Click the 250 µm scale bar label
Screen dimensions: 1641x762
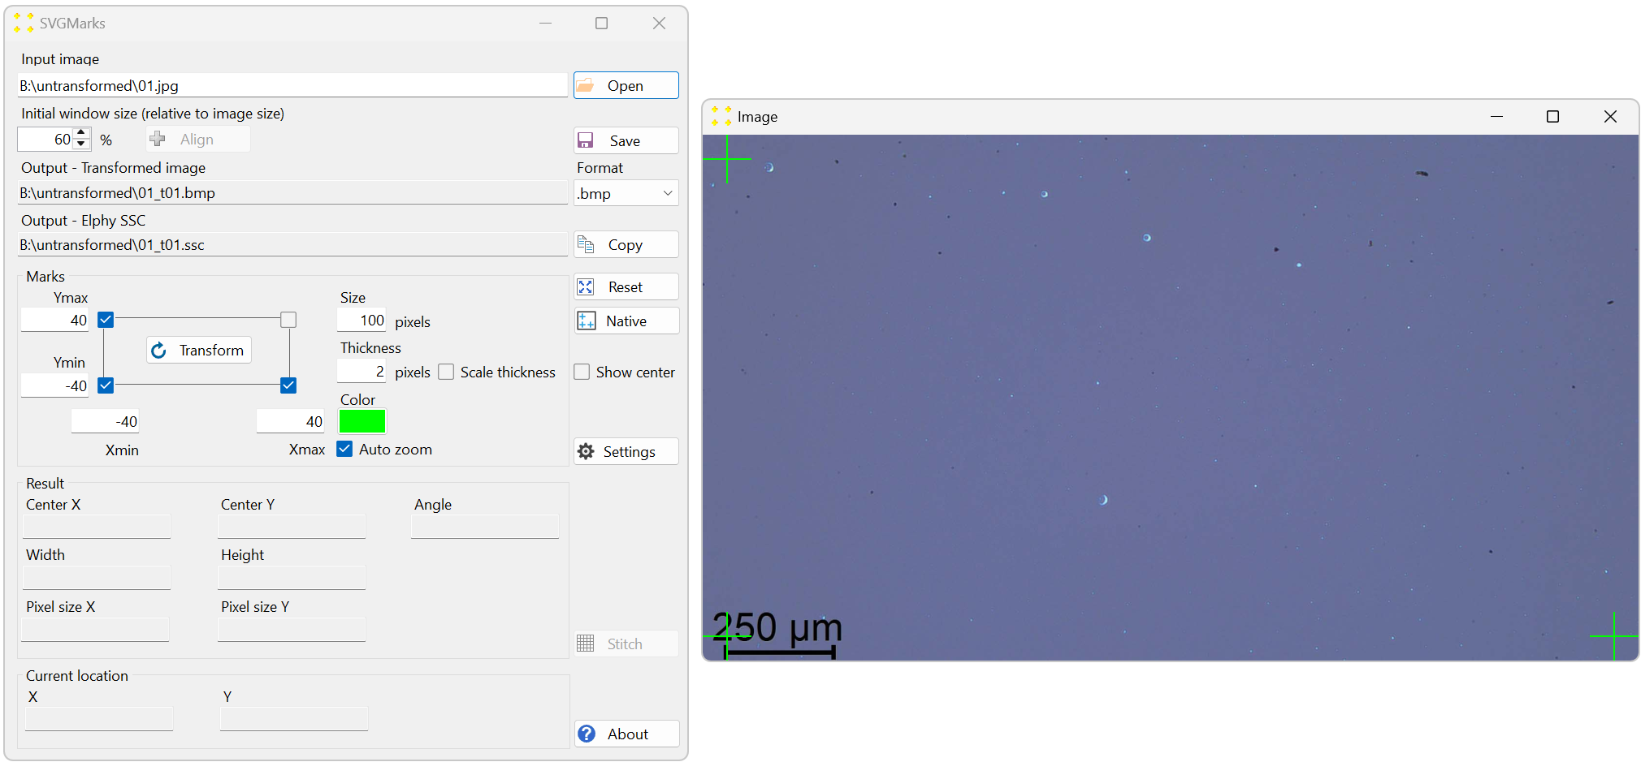(777, 627)
